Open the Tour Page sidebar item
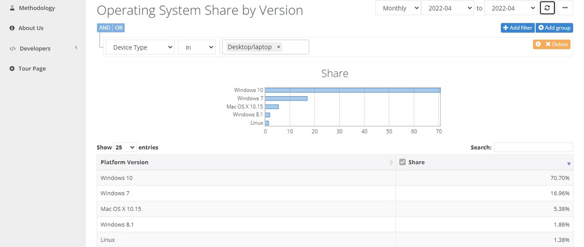Viewport: 584px width, 247px height. pyautogui.click(x=32, y=68)
